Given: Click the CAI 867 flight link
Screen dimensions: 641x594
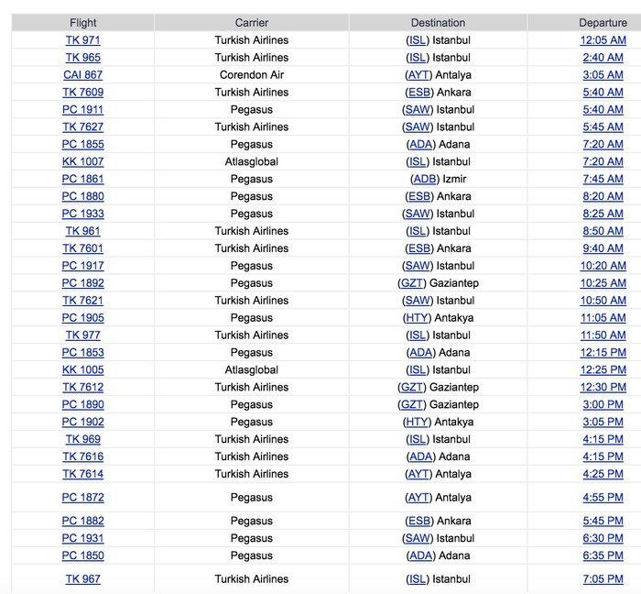Looking at the screenshot, I should [82, 75].
